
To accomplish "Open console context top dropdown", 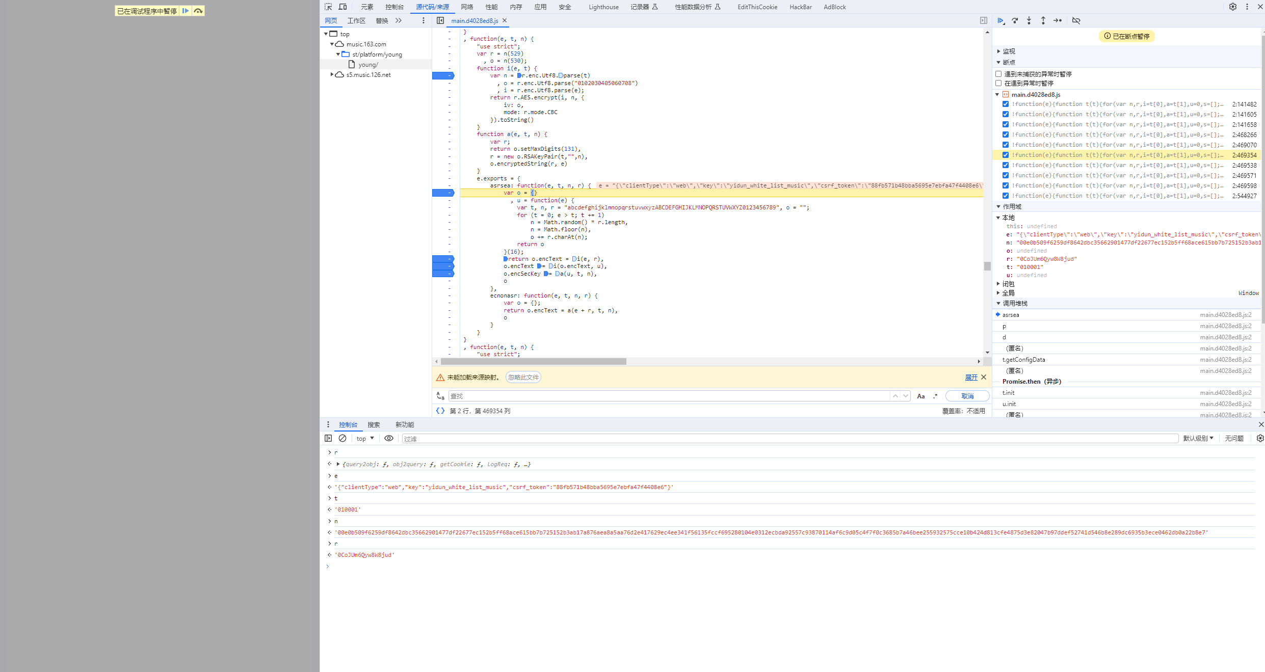I will coord(365,438).
